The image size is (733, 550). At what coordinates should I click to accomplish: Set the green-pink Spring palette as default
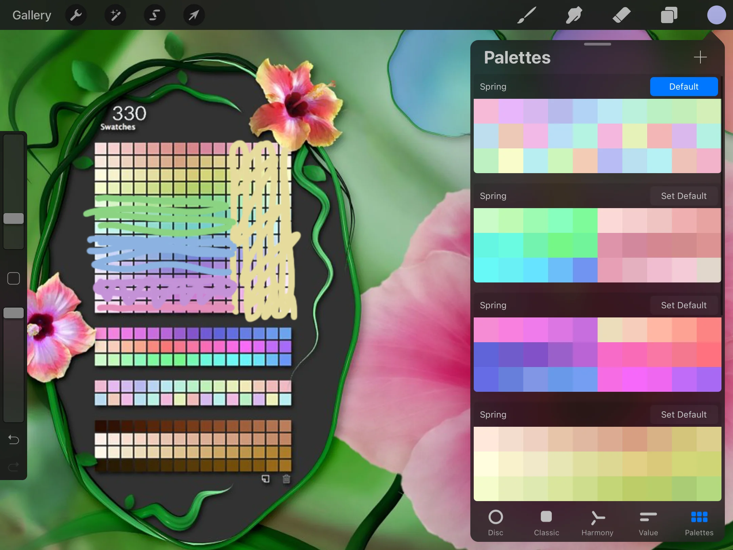click(684, 196)
